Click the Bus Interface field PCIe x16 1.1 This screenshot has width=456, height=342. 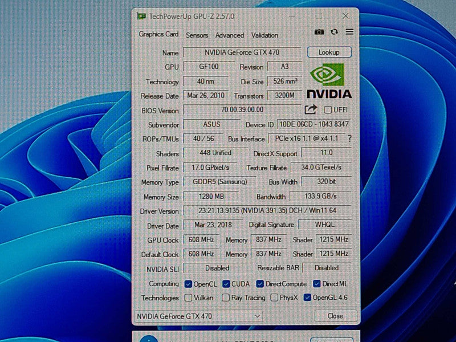307,139
